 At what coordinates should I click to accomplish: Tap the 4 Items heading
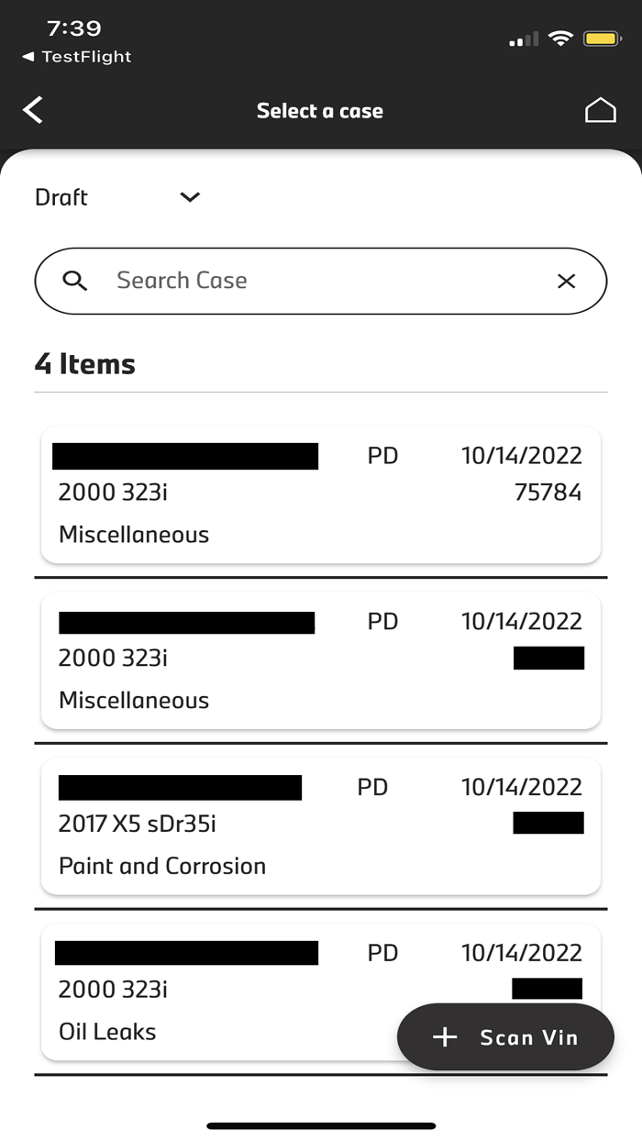[85, 364]
